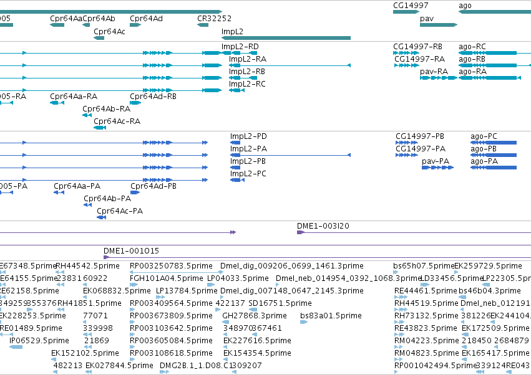Click the Cpr64Ac gene label

point(109,31)
